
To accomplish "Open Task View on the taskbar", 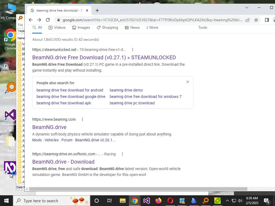I will tap(110, 201).
